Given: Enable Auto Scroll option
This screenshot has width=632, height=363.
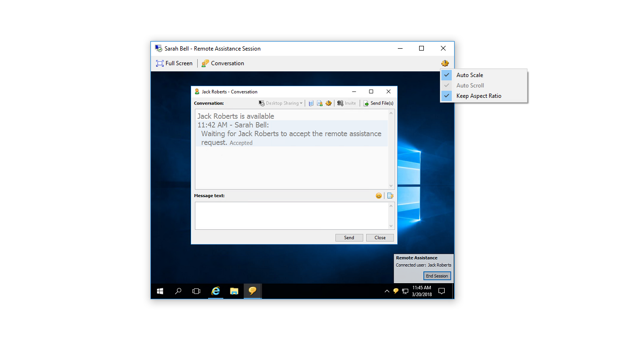Looking at the screenshot, I should (469, 85).
